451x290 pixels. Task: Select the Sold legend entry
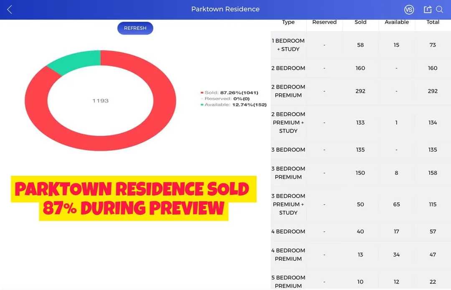click(230, 93)
